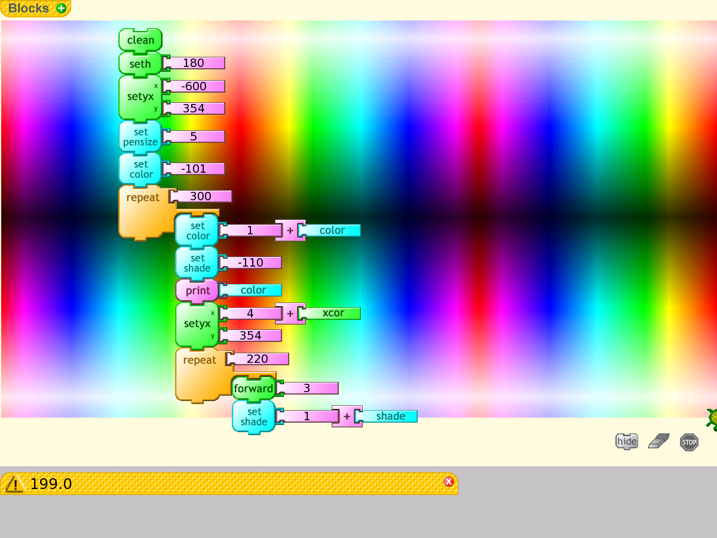Select the forward block
This screenshot has height=538, width=717.
tap(253, 389)
